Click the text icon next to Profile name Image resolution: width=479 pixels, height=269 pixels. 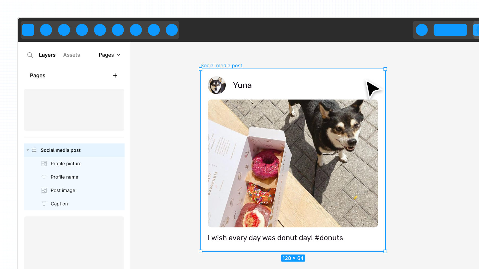(44, 177)
